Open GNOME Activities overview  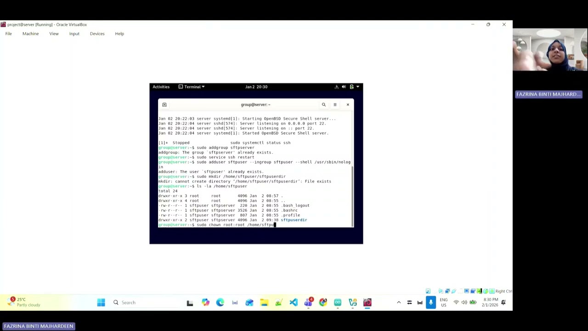[161, 87]
